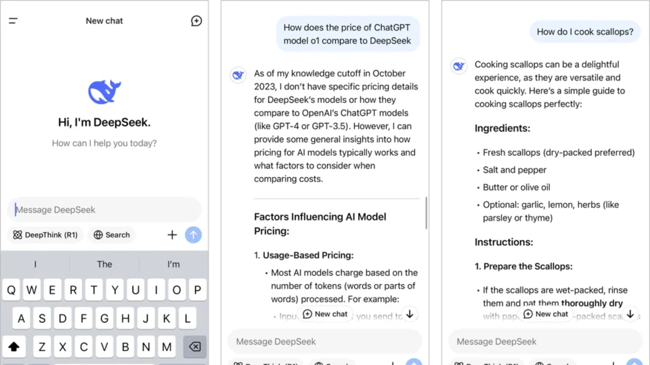The height and width of the screenshot is (365, 650).
Task: Tap the T key on the keyboard
Action: 94,290
